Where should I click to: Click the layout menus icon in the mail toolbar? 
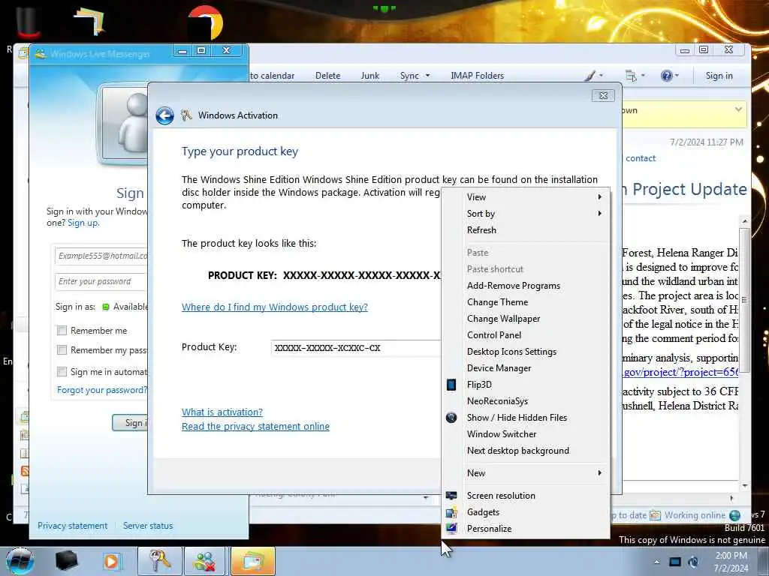coord(631,76)
